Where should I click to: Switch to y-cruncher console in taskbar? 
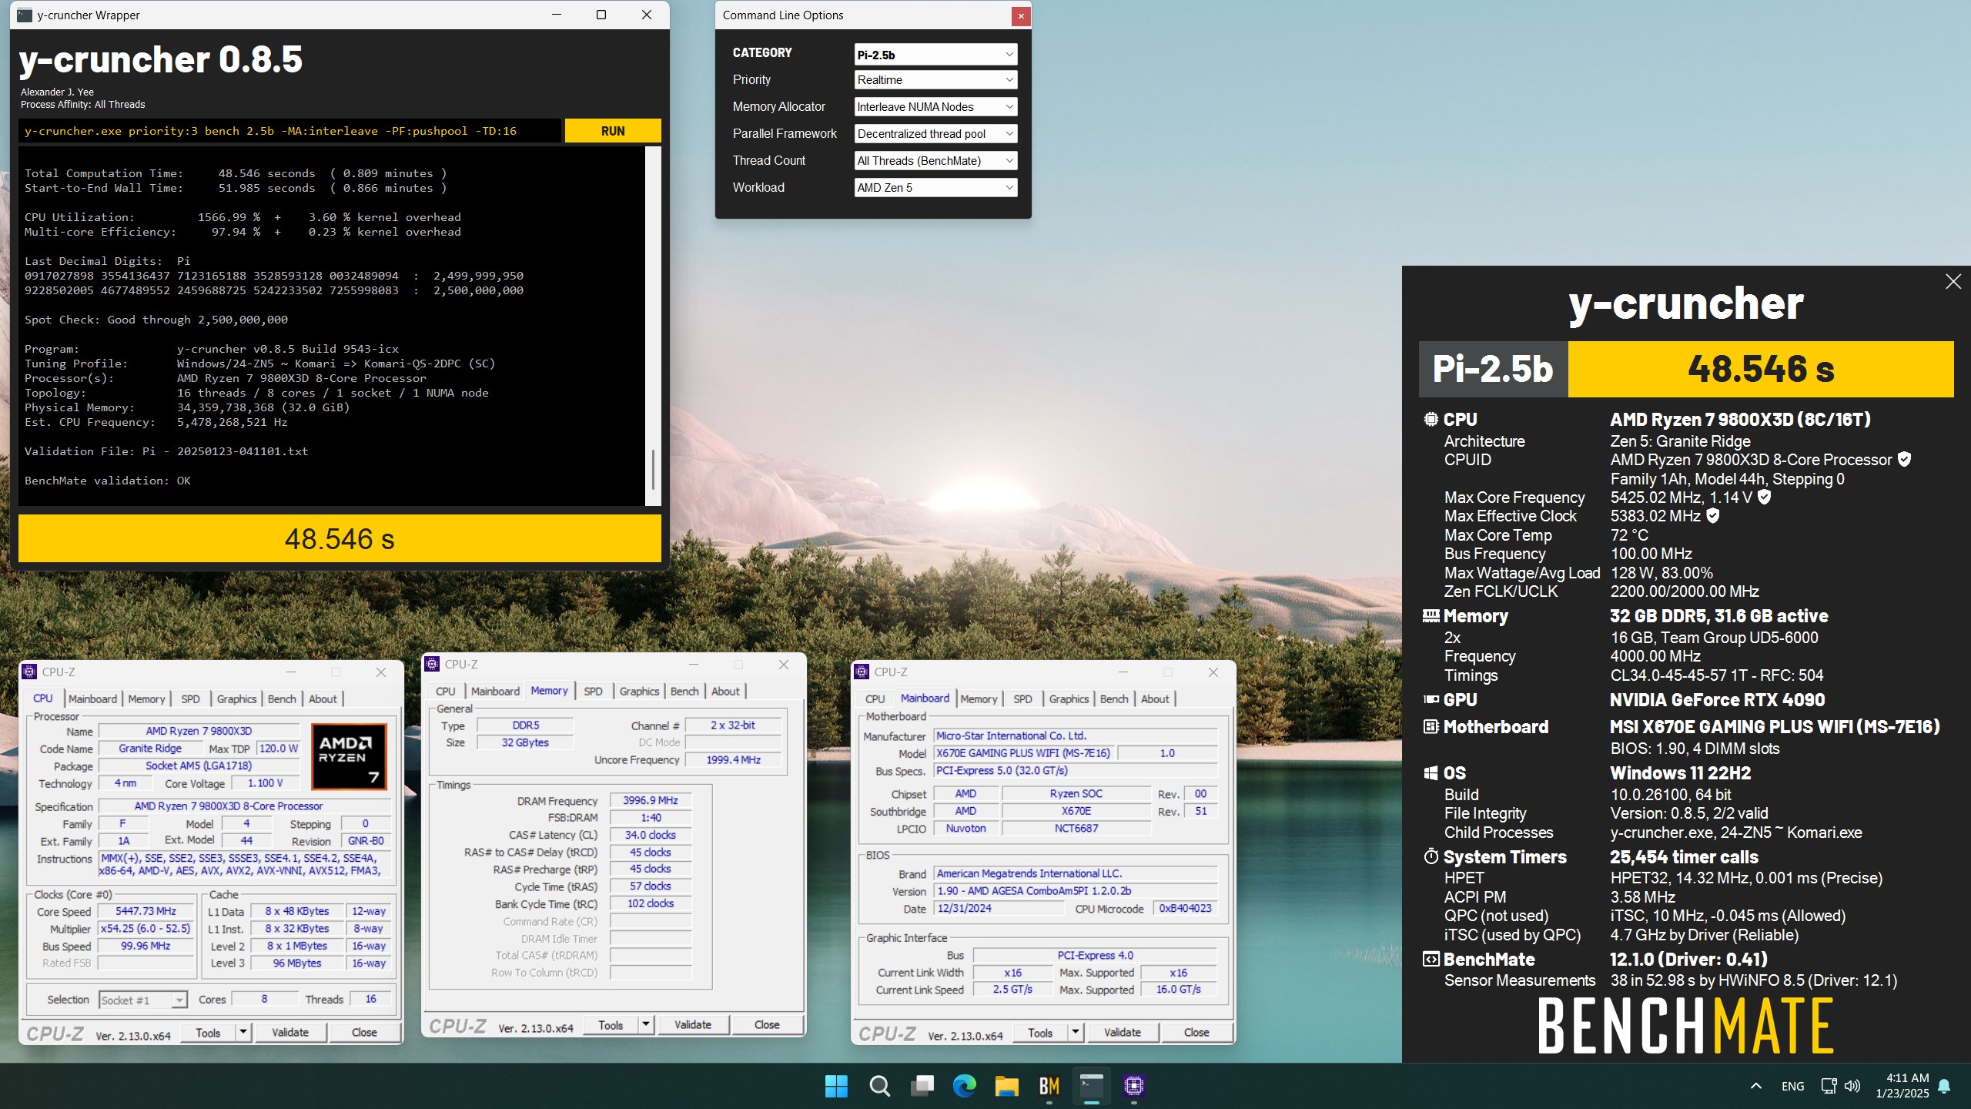click(1092, 1086)
